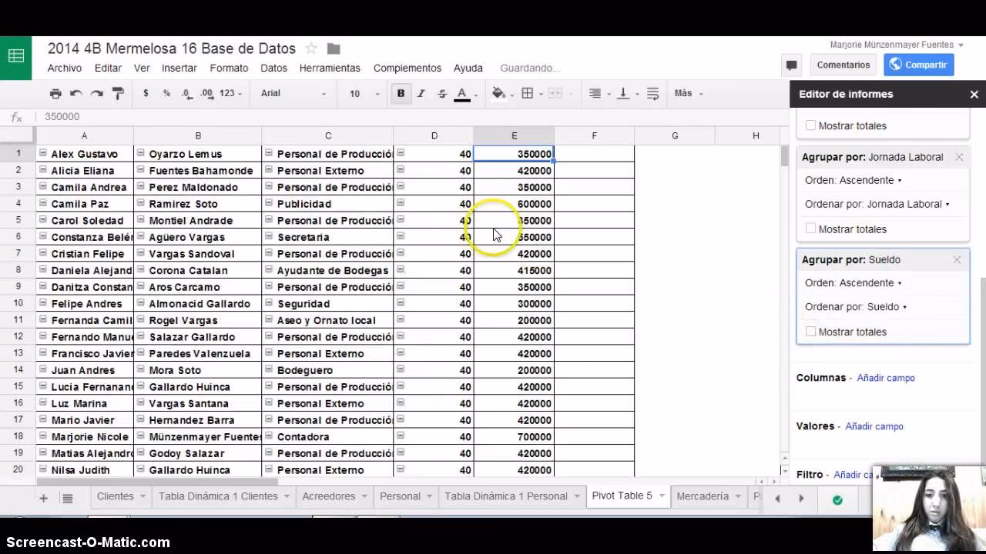Click the document title text
Viewport: 986px width, 554px height.
(172, 48)
